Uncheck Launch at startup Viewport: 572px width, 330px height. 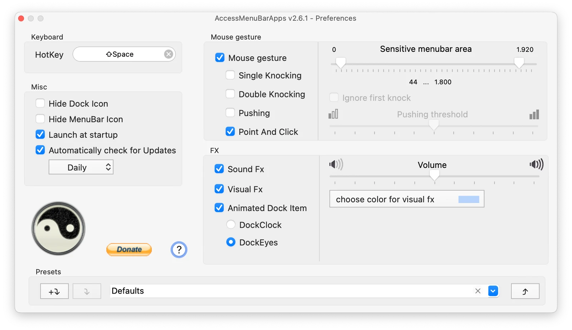pos(40,134)
